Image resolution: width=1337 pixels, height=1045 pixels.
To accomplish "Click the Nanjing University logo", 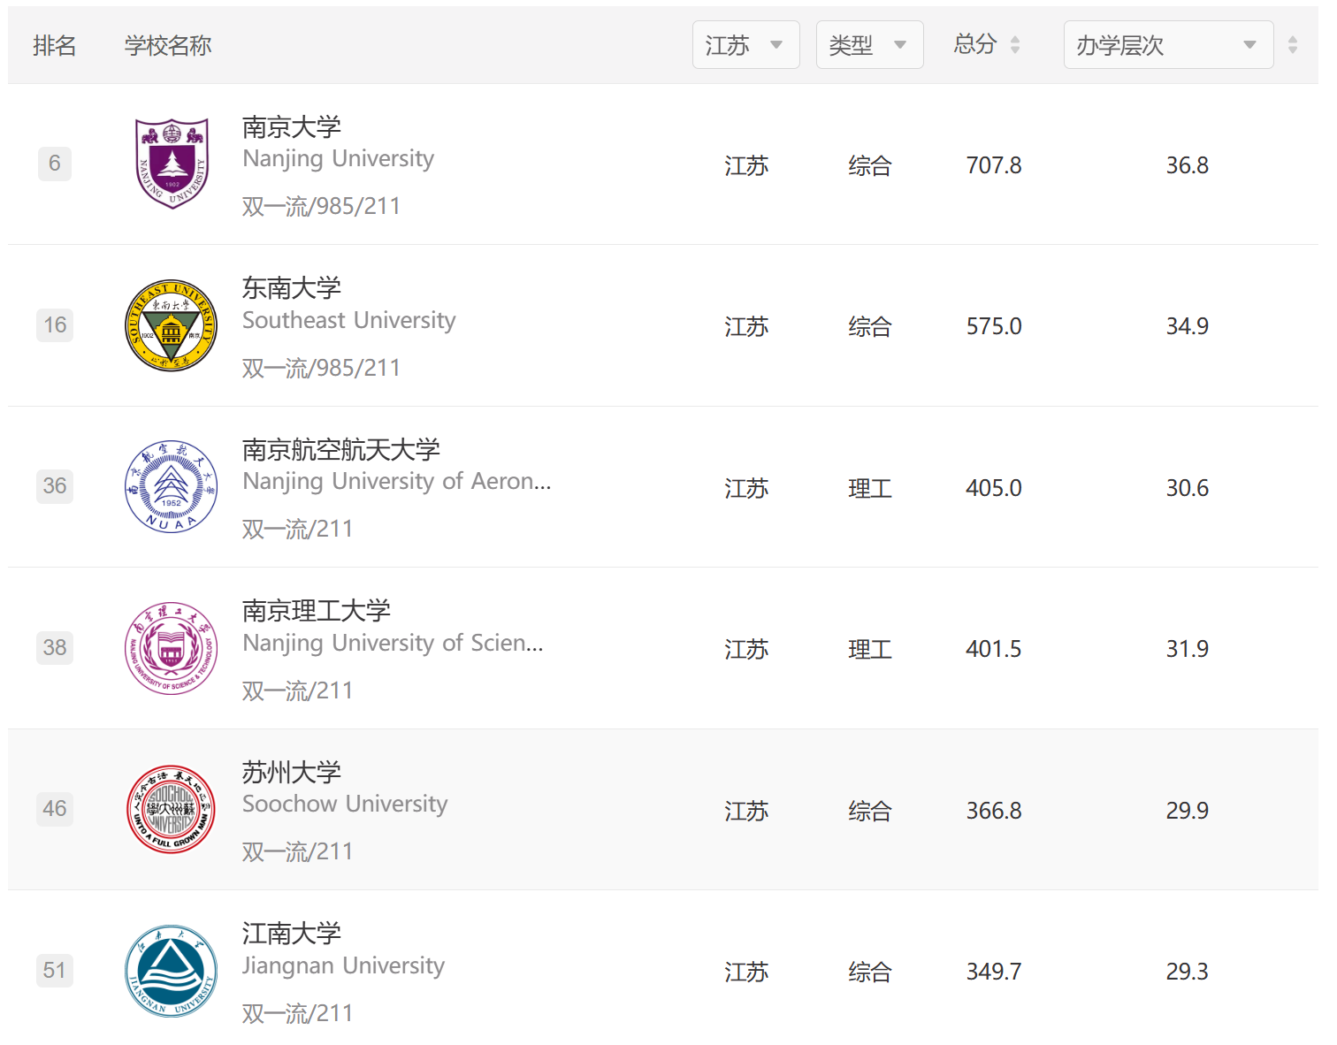I will pos(172,164).
